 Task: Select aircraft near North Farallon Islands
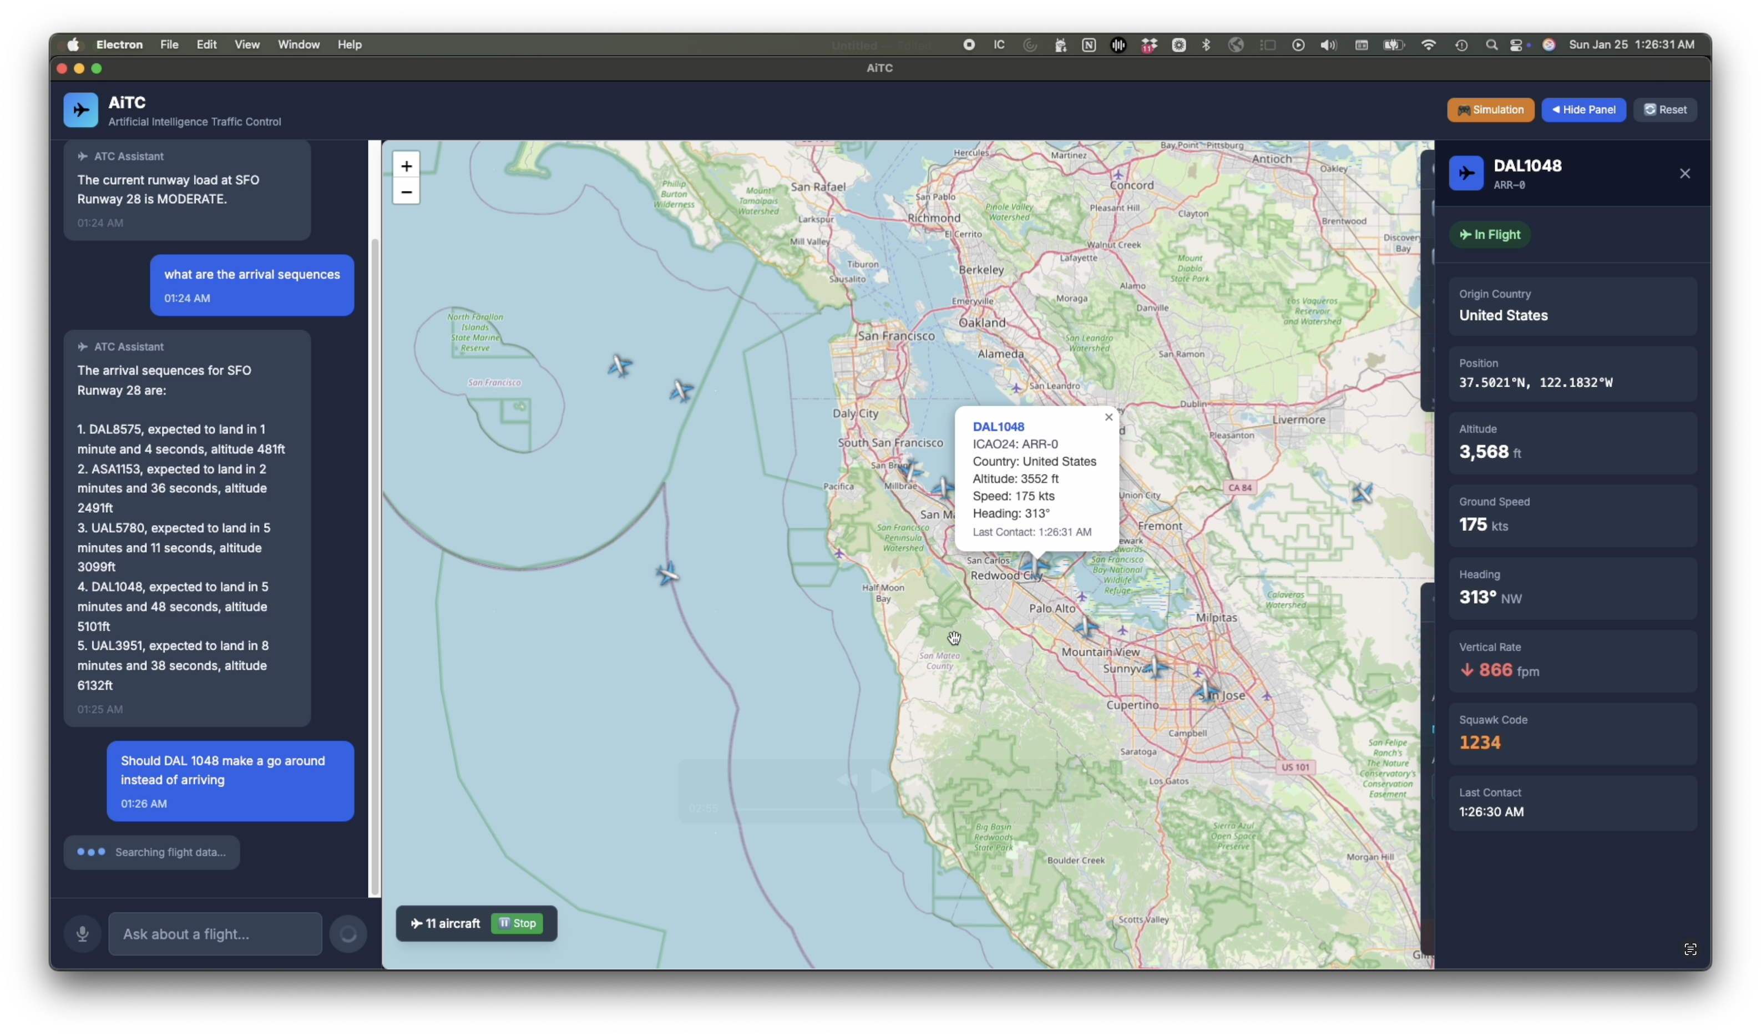(x=619, y=366)
